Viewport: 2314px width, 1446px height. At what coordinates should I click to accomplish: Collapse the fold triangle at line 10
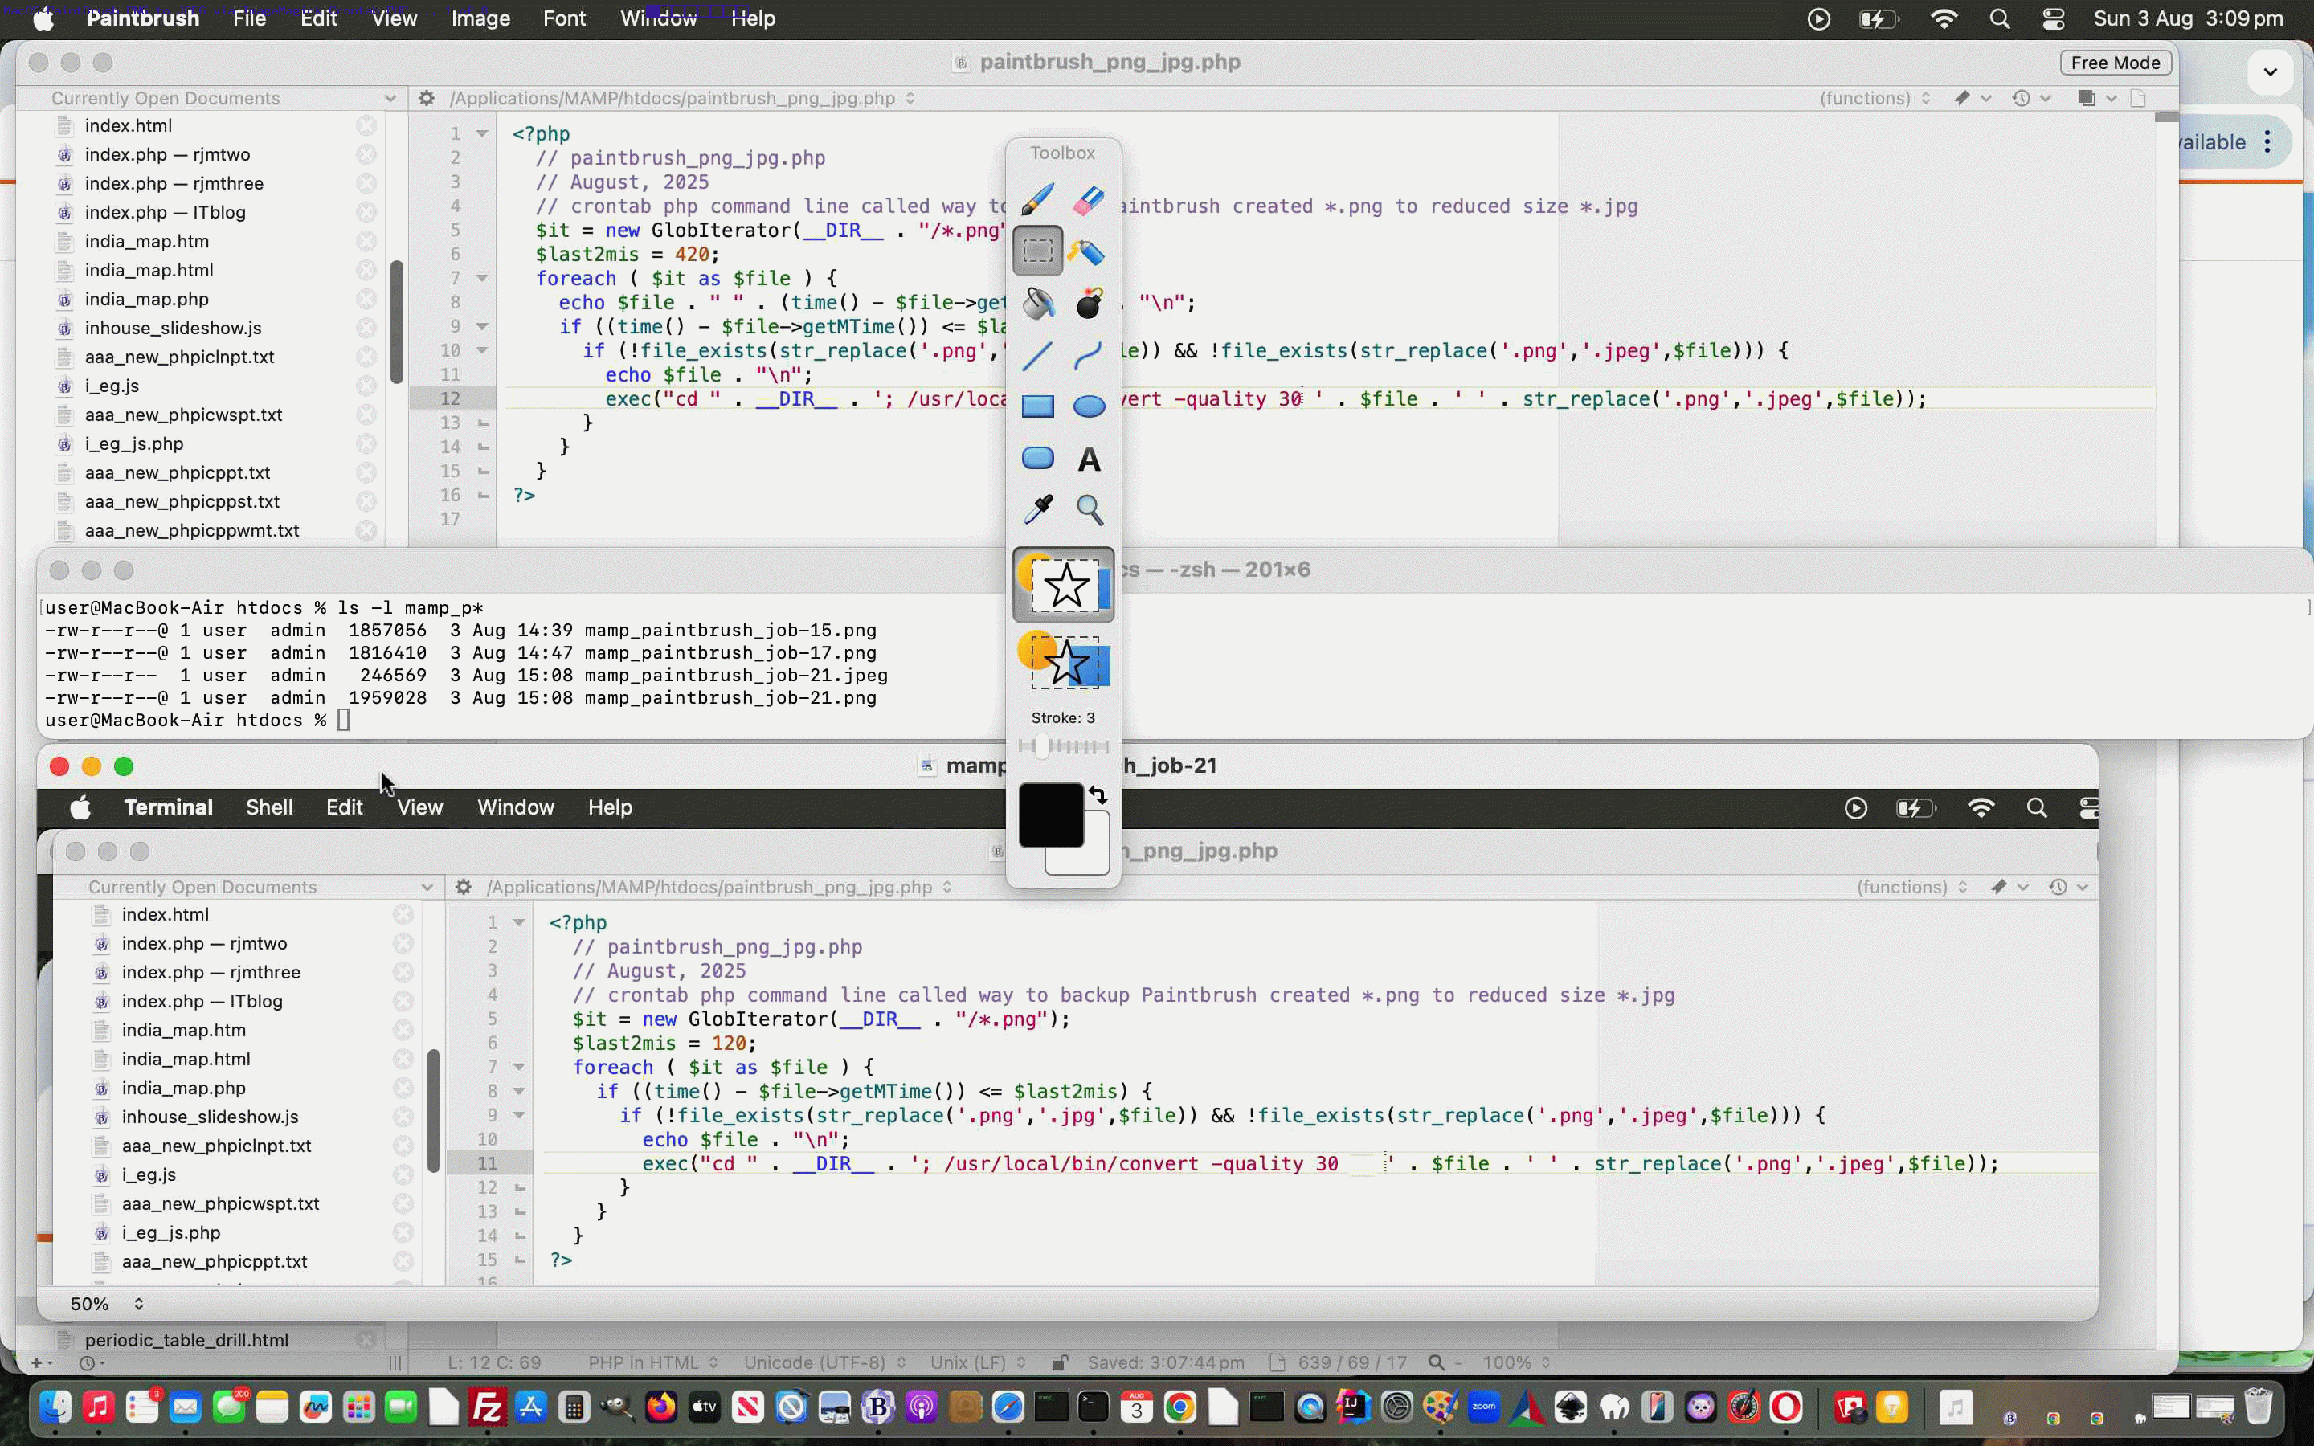pyautogui.click(x=482, y=351)
